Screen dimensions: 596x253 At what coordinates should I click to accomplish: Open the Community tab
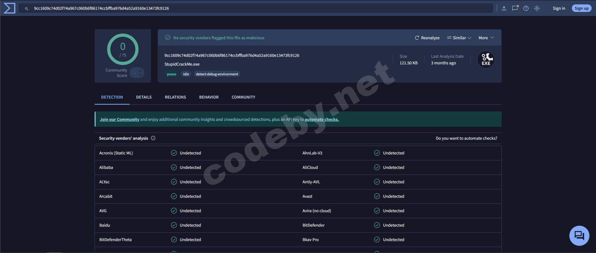point(244,97)
